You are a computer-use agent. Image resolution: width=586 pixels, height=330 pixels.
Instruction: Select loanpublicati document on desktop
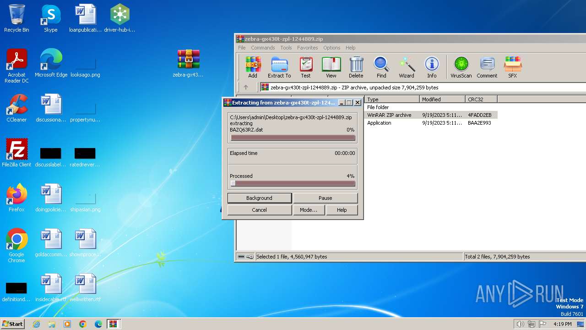tap(85, 18)
